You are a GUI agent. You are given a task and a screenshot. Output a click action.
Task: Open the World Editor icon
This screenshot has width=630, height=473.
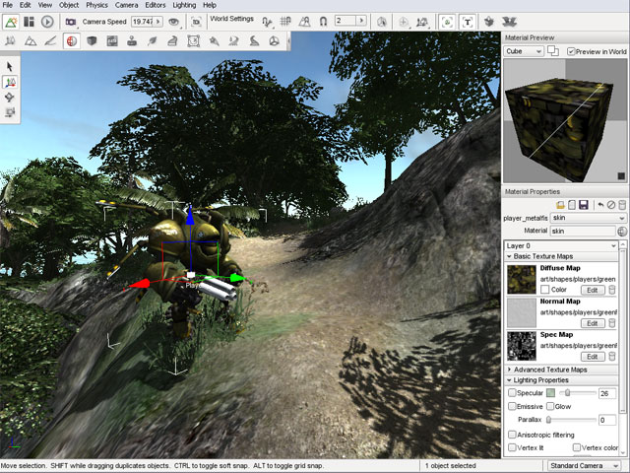tap(11, 21)
